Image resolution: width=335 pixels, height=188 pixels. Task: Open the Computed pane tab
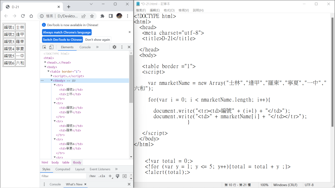pos(62,169)
